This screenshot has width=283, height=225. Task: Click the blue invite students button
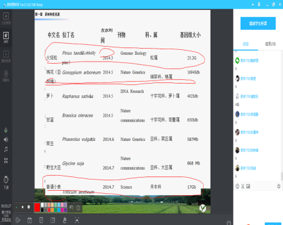click(x=258, y=24)
